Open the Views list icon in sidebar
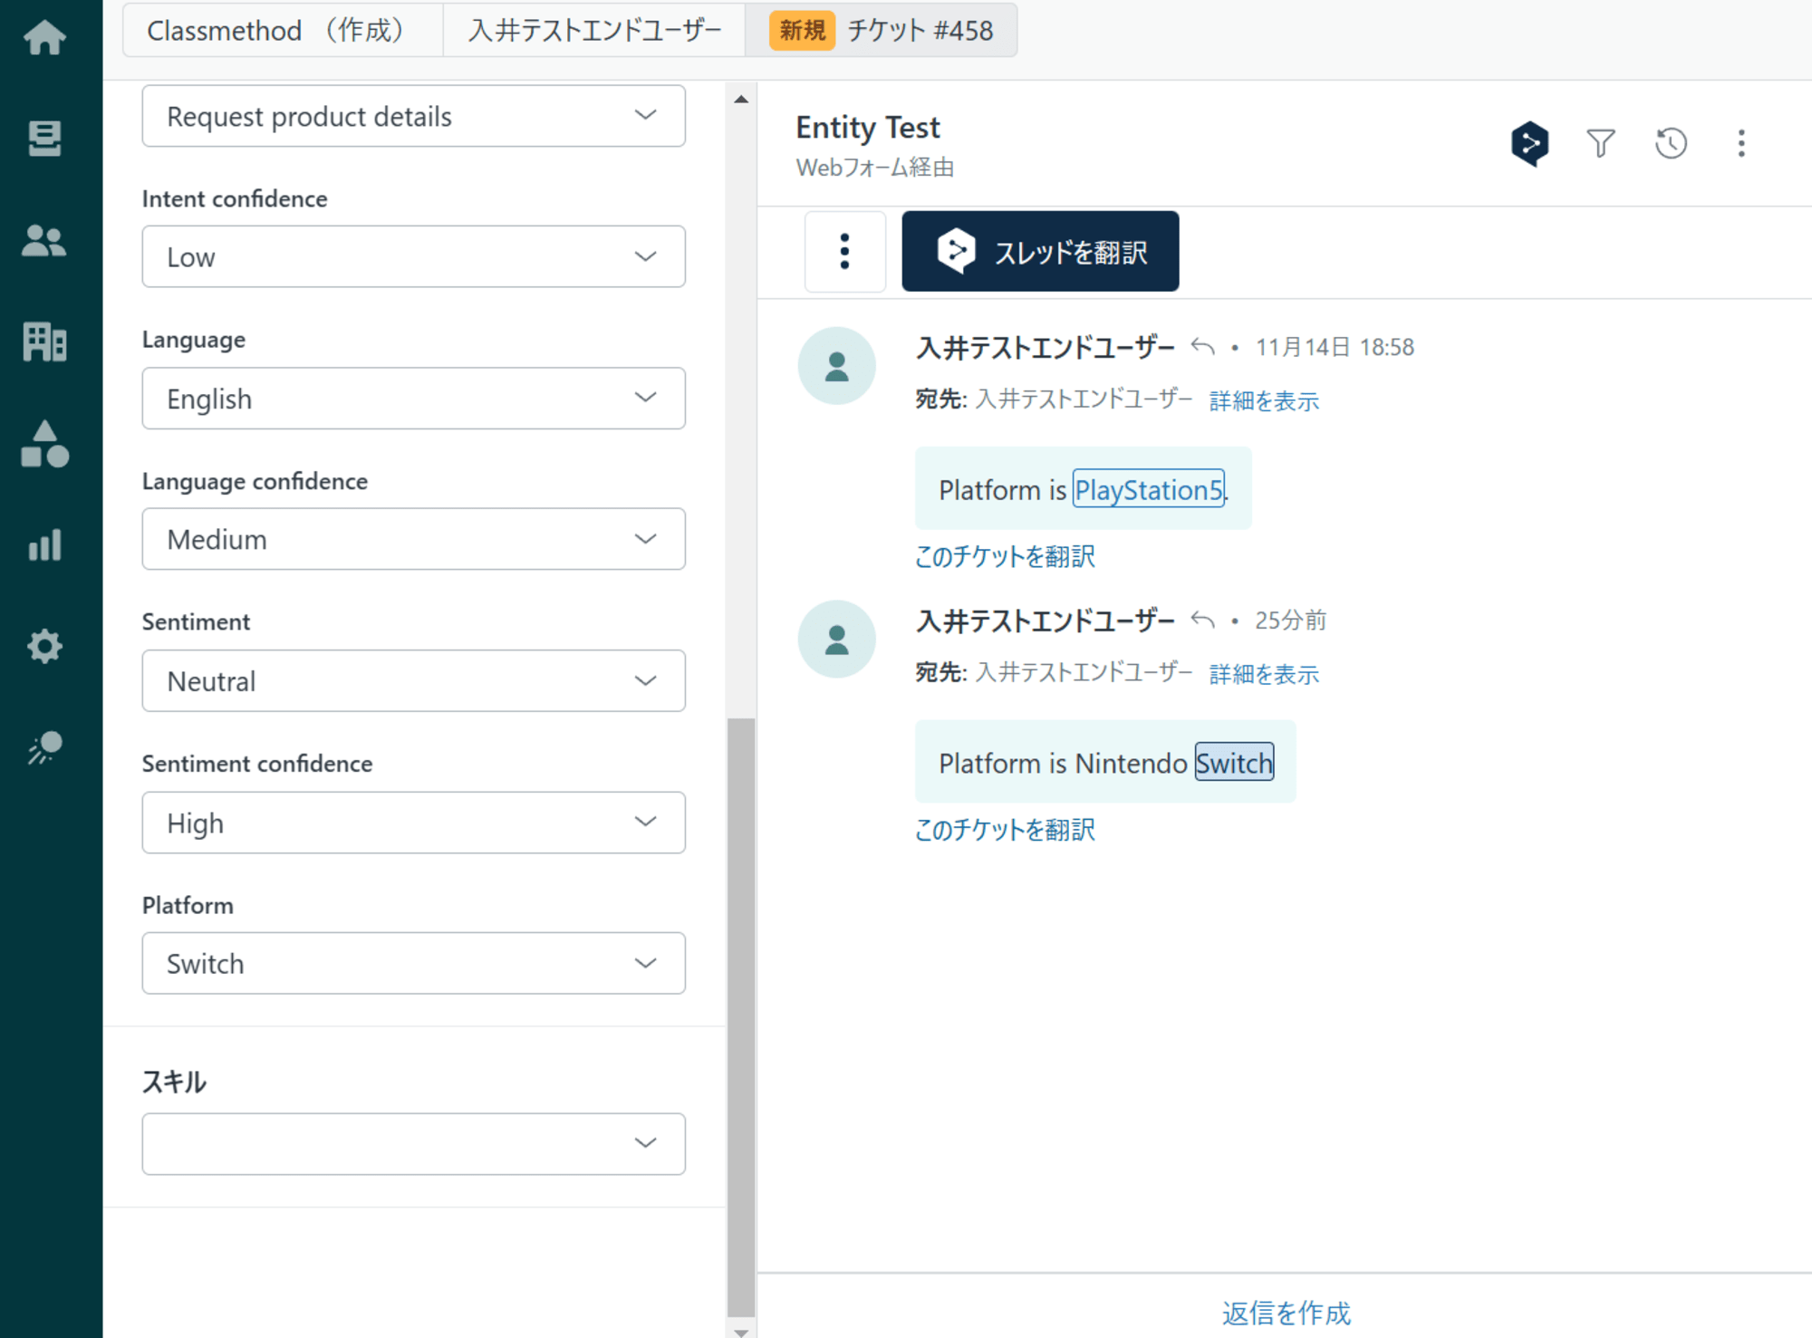 pyautogui.click(x=44, y=139)
